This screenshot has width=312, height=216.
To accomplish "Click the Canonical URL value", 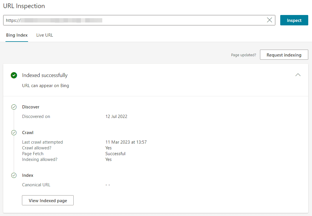I will (108, 185).
